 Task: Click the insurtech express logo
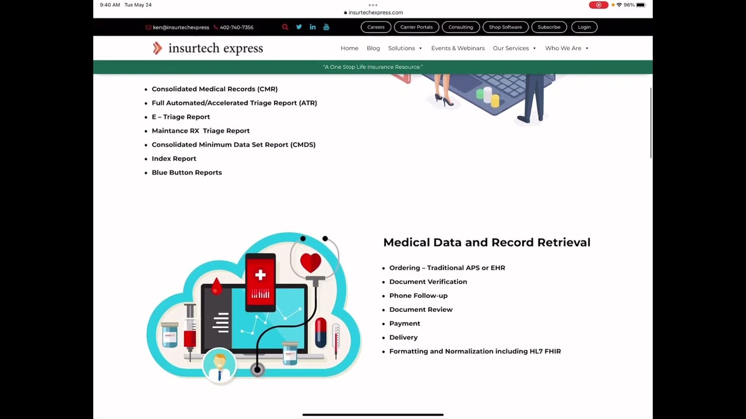208,48
